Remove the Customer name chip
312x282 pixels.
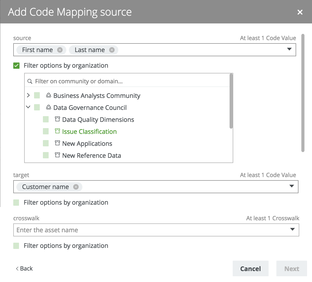pos(76,187)
